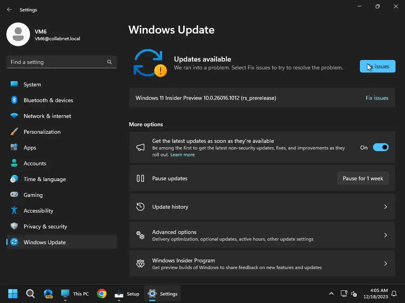Image resolution: width=405 pixels, height=303 pixels.
Task: Click Fix issues link for Insider Preview
Action: pyautogui.click(x=377, y=98)
